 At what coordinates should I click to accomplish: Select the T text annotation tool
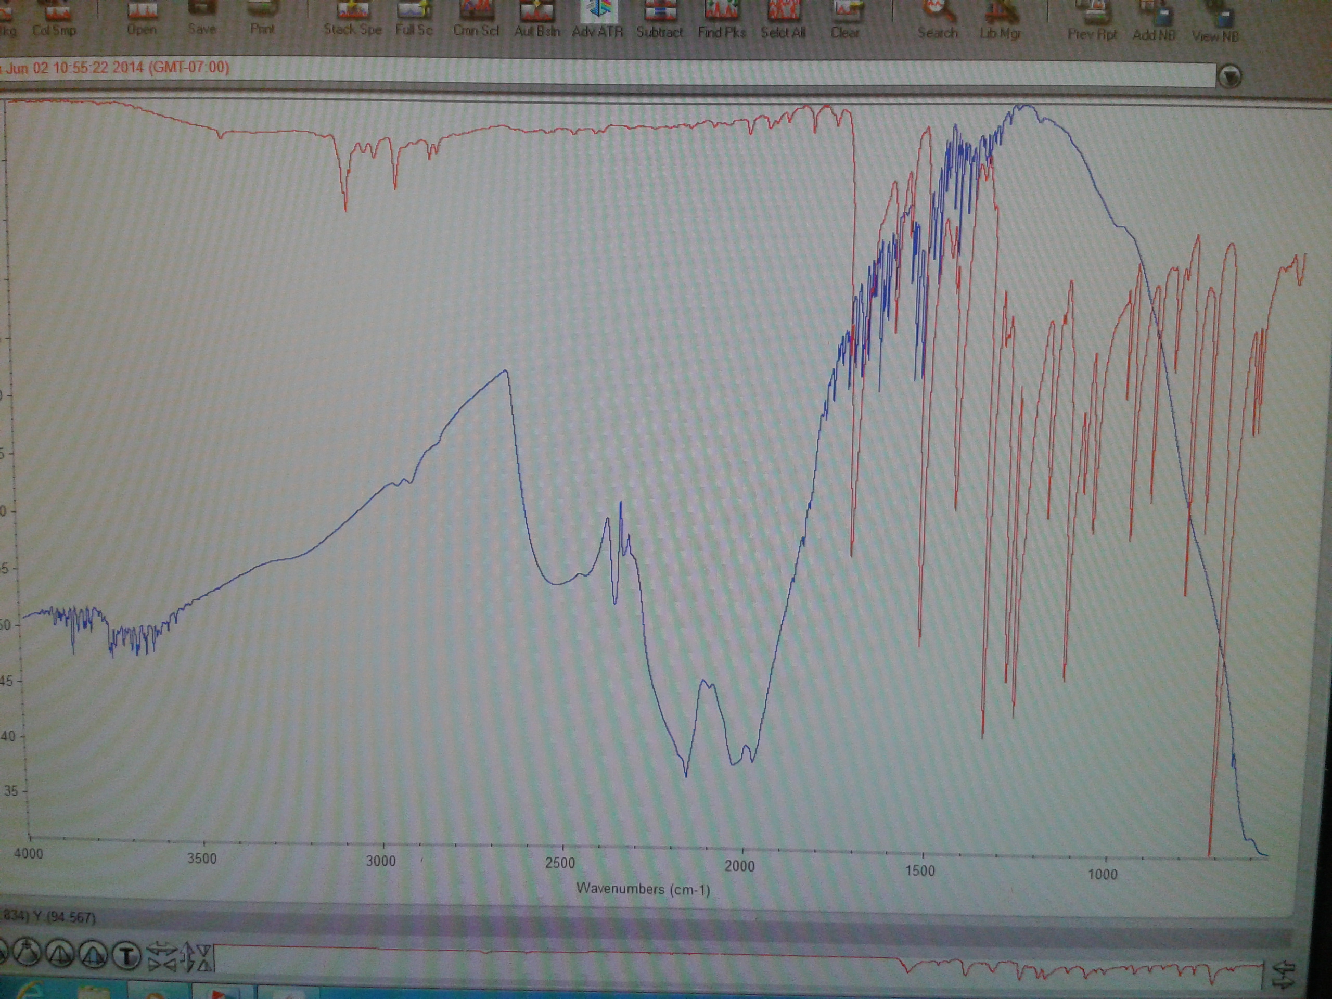click(x=127, y=956)
